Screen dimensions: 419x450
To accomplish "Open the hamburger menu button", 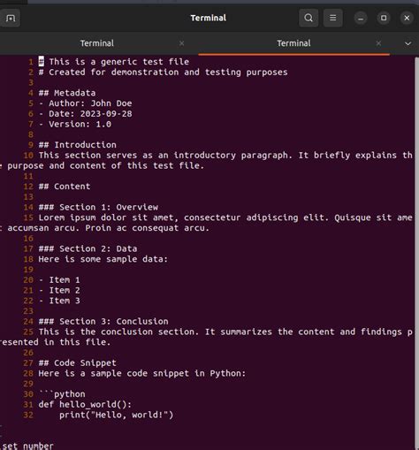I will [x=333, y=18].
